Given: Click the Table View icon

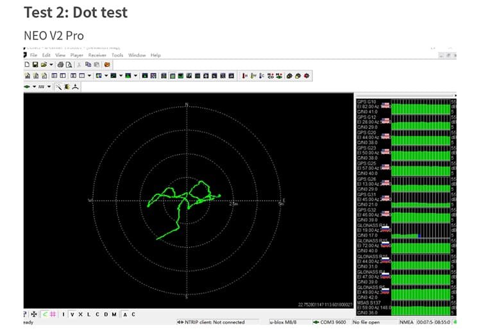Looking at the screenshot, I should [x=82, y=76].
